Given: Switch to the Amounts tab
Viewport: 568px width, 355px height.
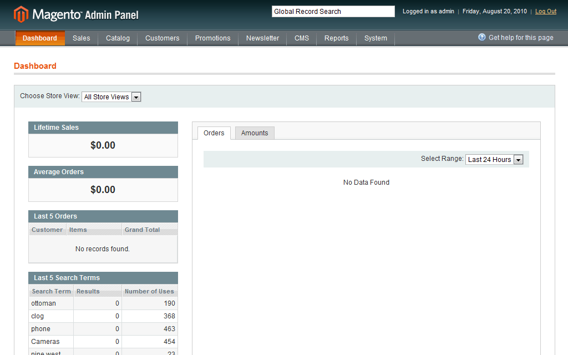Looking at the screenshot, I should point(254,133).
